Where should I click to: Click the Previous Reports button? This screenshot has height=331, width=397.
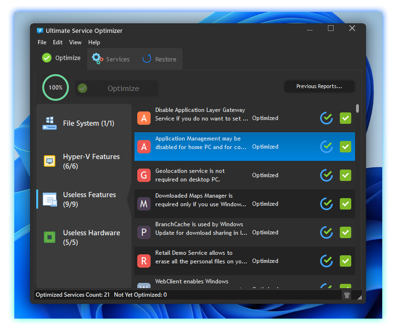point(319,87)
